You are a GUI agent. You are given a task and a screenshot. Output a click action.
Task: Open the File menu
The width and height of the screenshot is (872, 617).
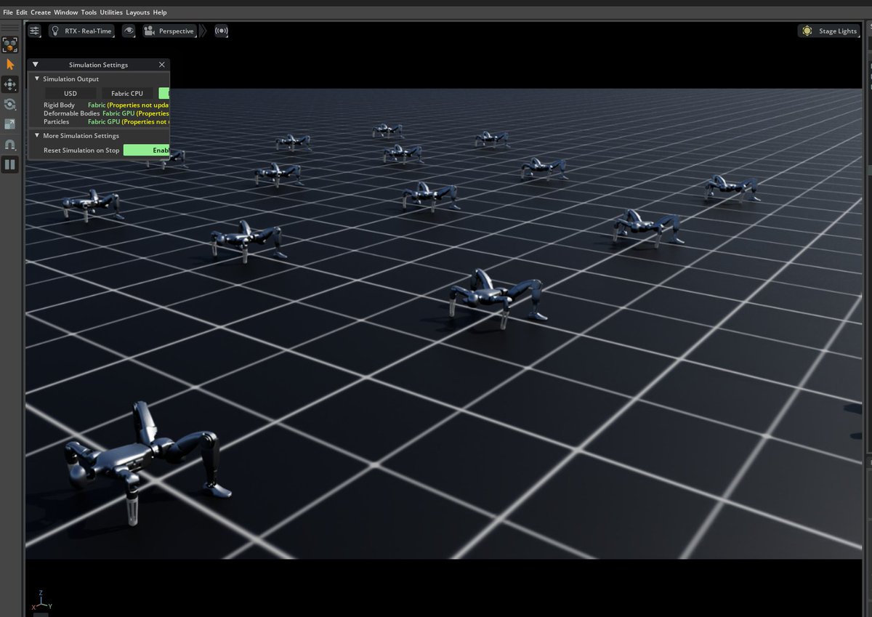(8, 12)
